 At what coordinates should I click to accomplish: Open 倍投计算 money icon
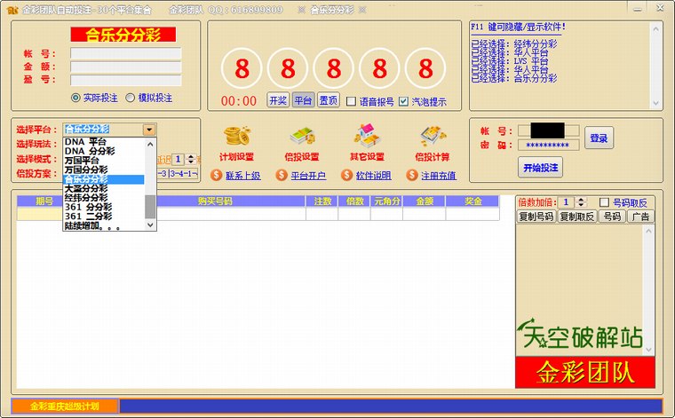(433, 137)
